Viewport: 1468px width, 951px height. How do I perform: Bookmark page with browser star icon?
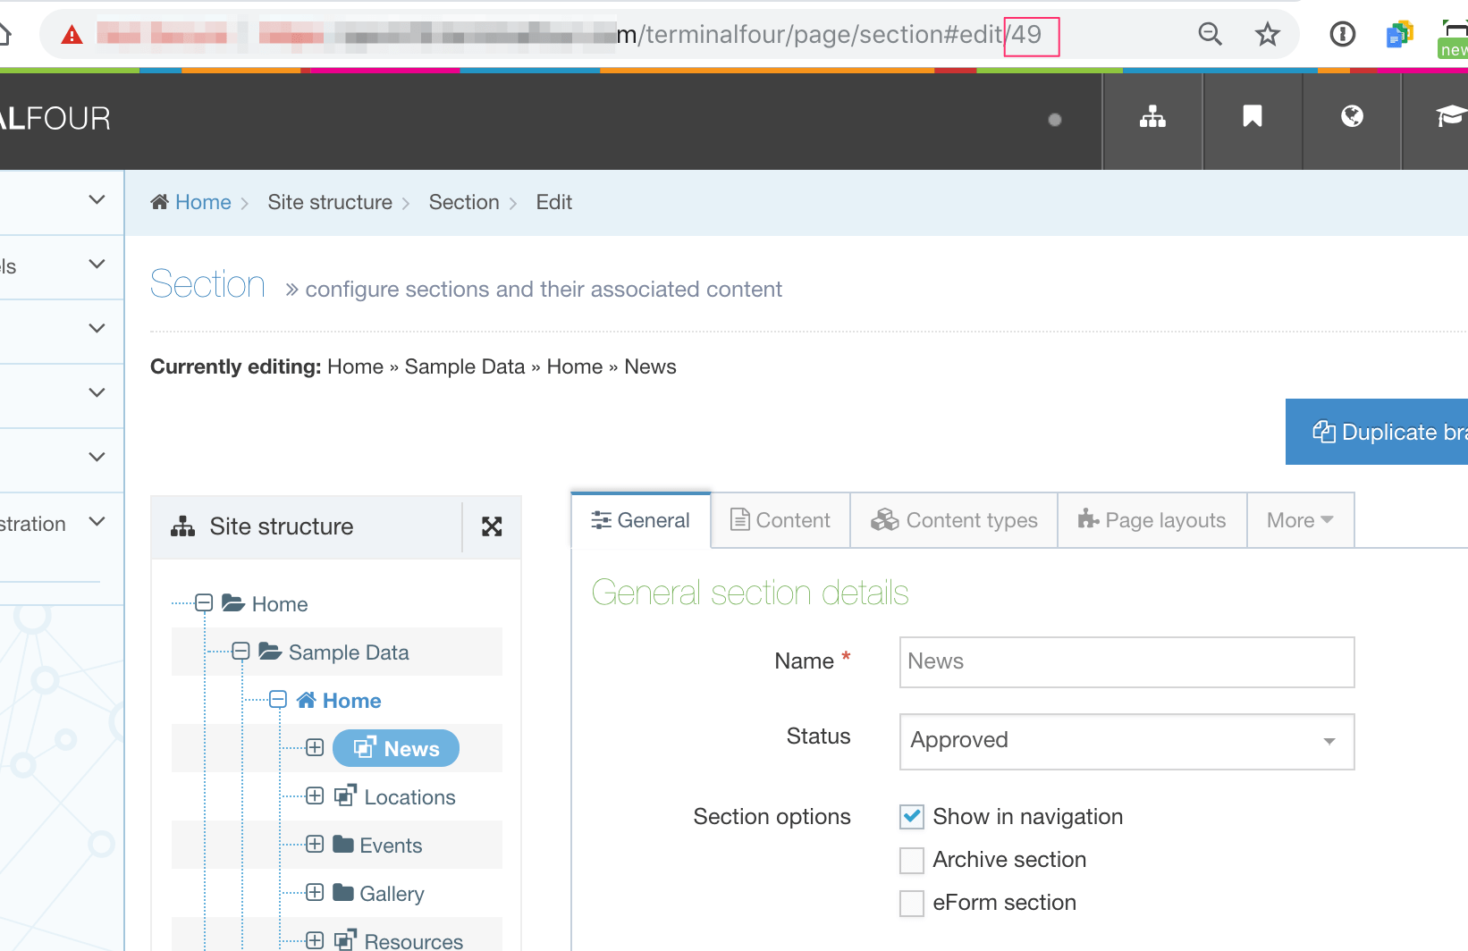coord(1267,35)
